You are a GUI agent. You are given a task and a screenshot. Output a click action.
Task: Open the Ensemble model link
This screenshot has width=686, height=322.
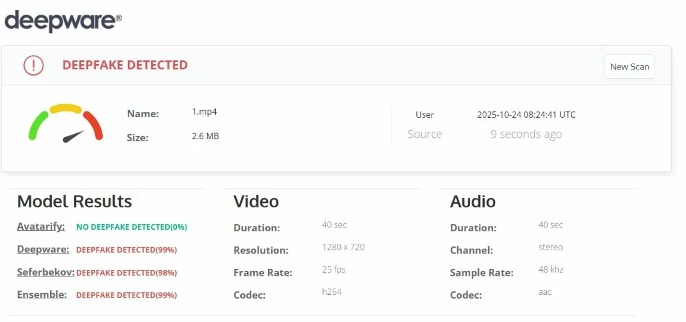(x=42, y=295)
